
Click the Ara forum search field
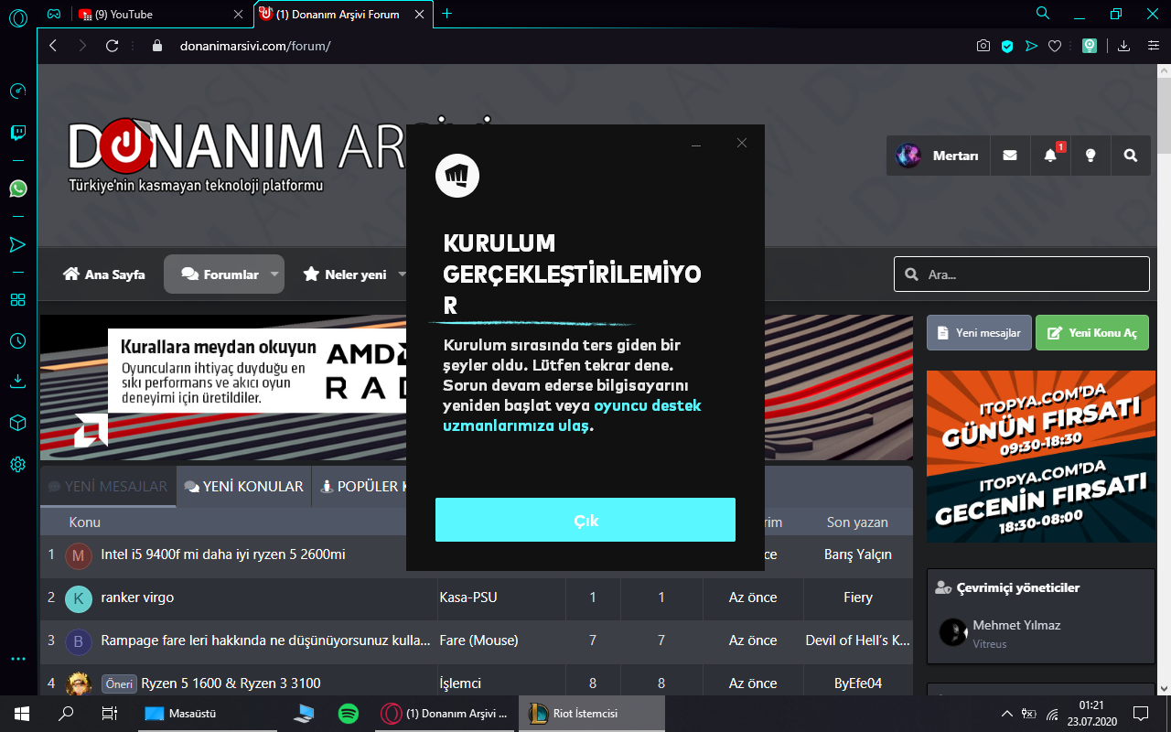1021,274
